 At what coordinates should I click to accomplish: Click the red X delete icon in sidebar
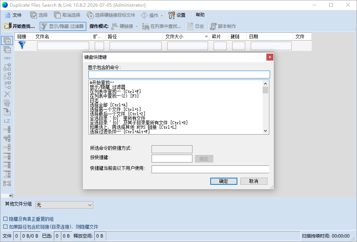[x=7, y=94]
